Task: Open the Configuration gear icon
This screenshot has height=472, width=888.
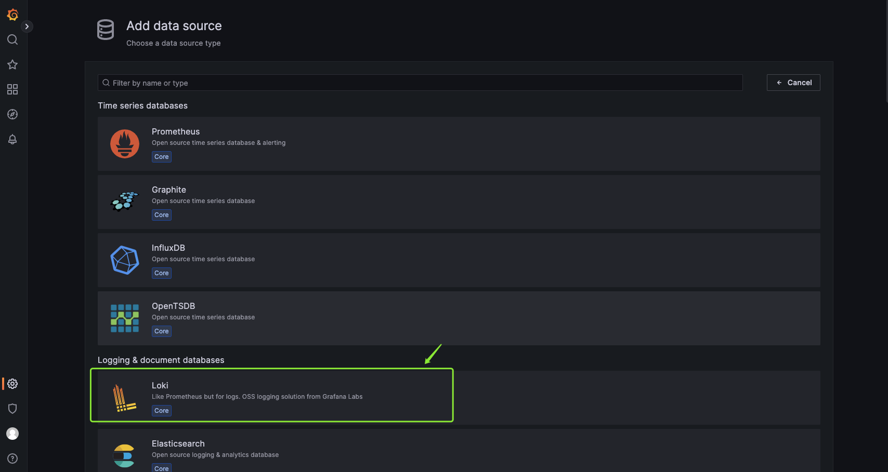Action: click(12, 384)
